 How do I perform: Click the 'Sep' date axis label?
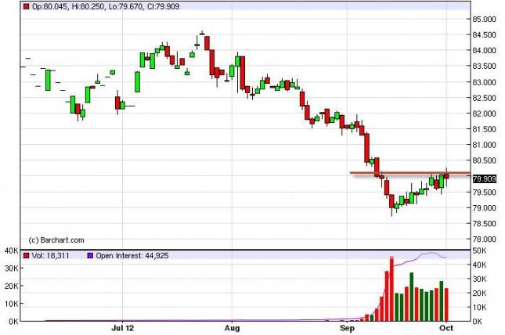[x=347, y=328]
